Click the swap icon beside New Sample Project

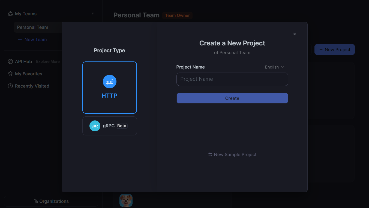209,154
